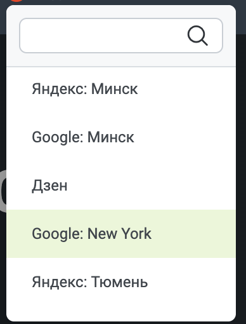Choose Яндекс: Тюмень search engine region
The width and height of the screenshot is (246, 324).
coord(121,282)
